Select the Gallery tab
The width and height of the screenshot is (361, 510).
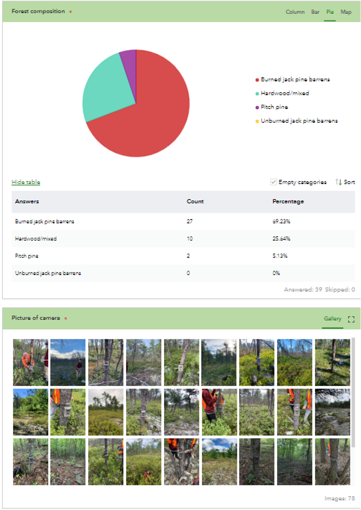coord(333,319)
